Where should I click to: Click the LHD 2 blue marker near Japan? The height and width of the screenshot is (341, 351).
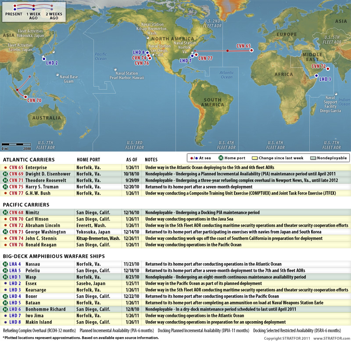pyautogui.click(x=44, y=59)
